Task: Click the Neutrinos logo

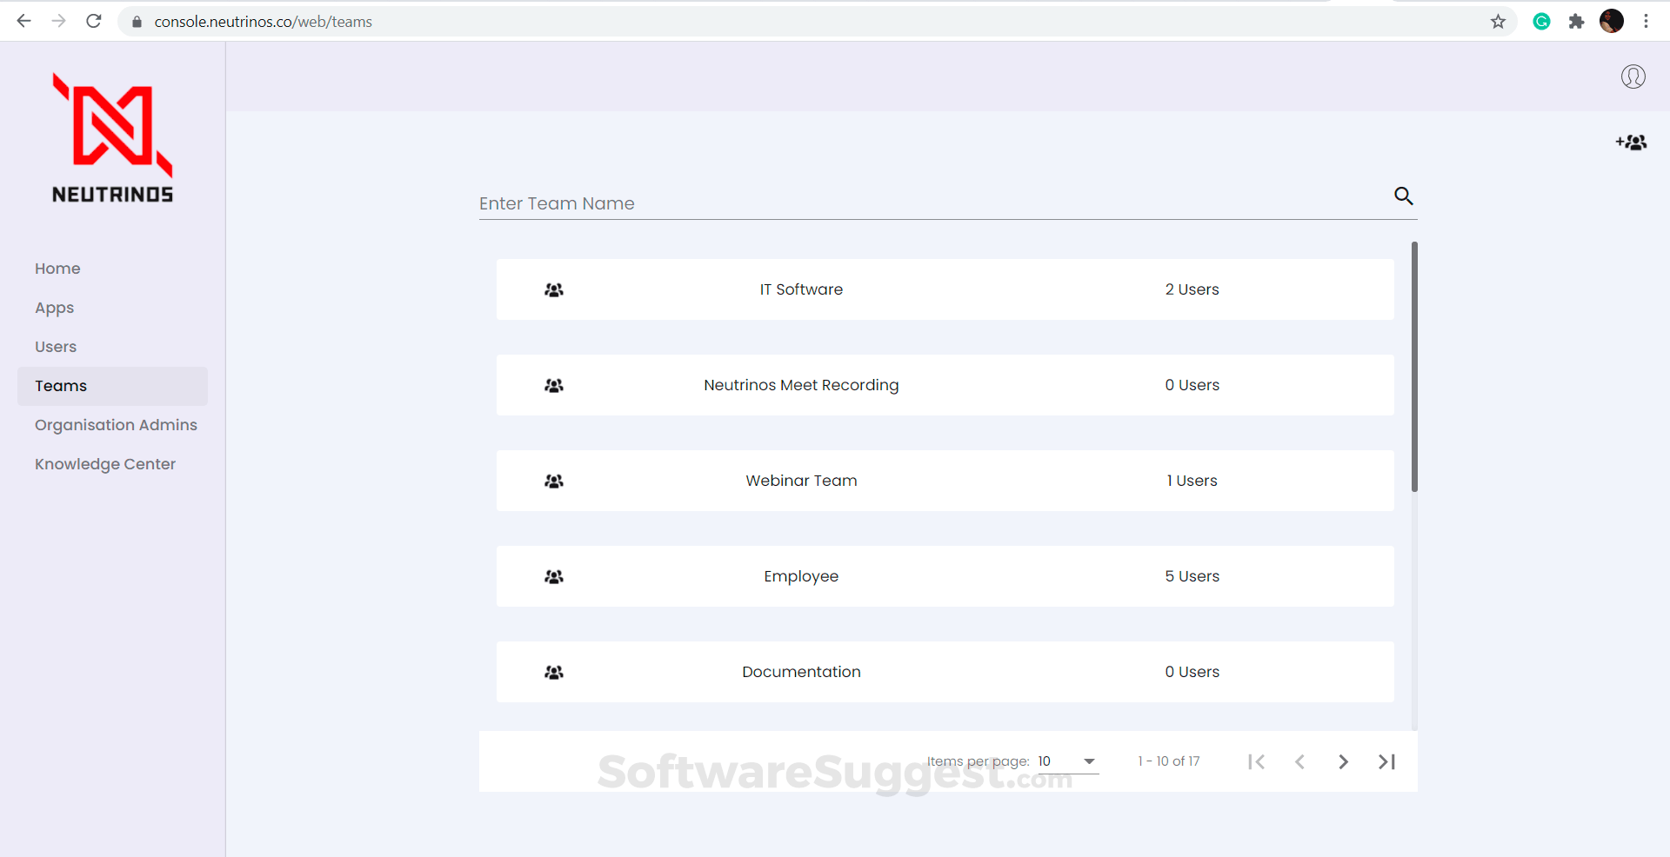Action: tap(113, 138)
